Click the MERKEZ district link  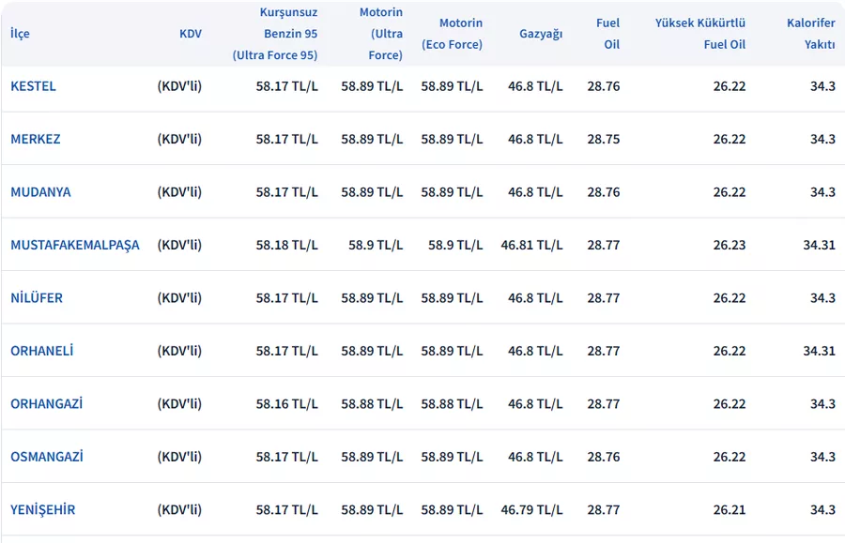[x=35, y=139]
